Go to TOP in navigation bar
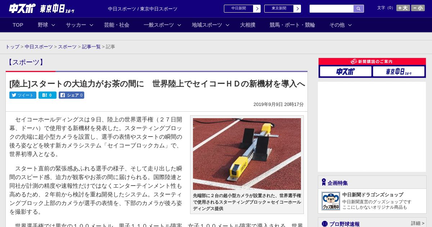This screenshot has width=432, height=227. pyautogui.click(x=18, y=25)
